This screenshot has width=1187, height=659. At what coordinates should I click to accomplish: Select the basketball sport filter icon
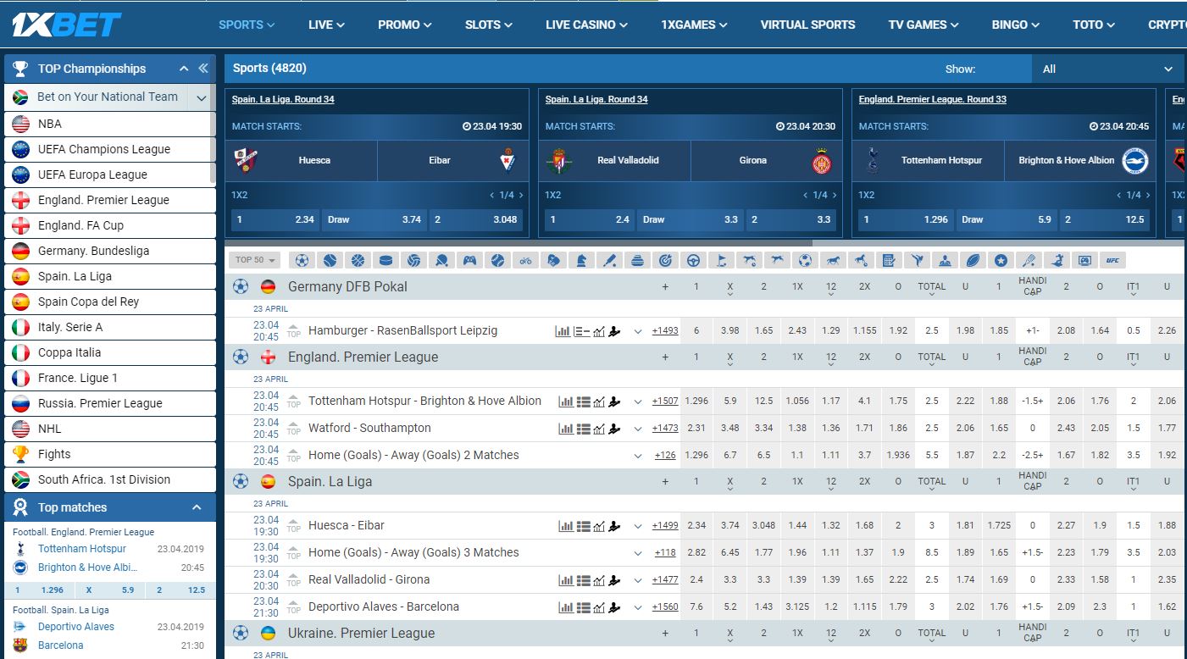pyautogui.click(x=358, y=260)
